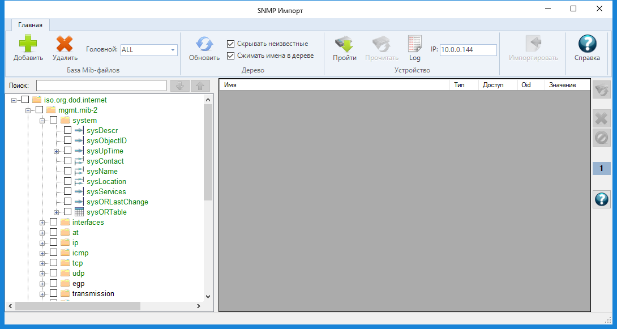Collapse the iso.org.dod.internet node

coord(14,100)
